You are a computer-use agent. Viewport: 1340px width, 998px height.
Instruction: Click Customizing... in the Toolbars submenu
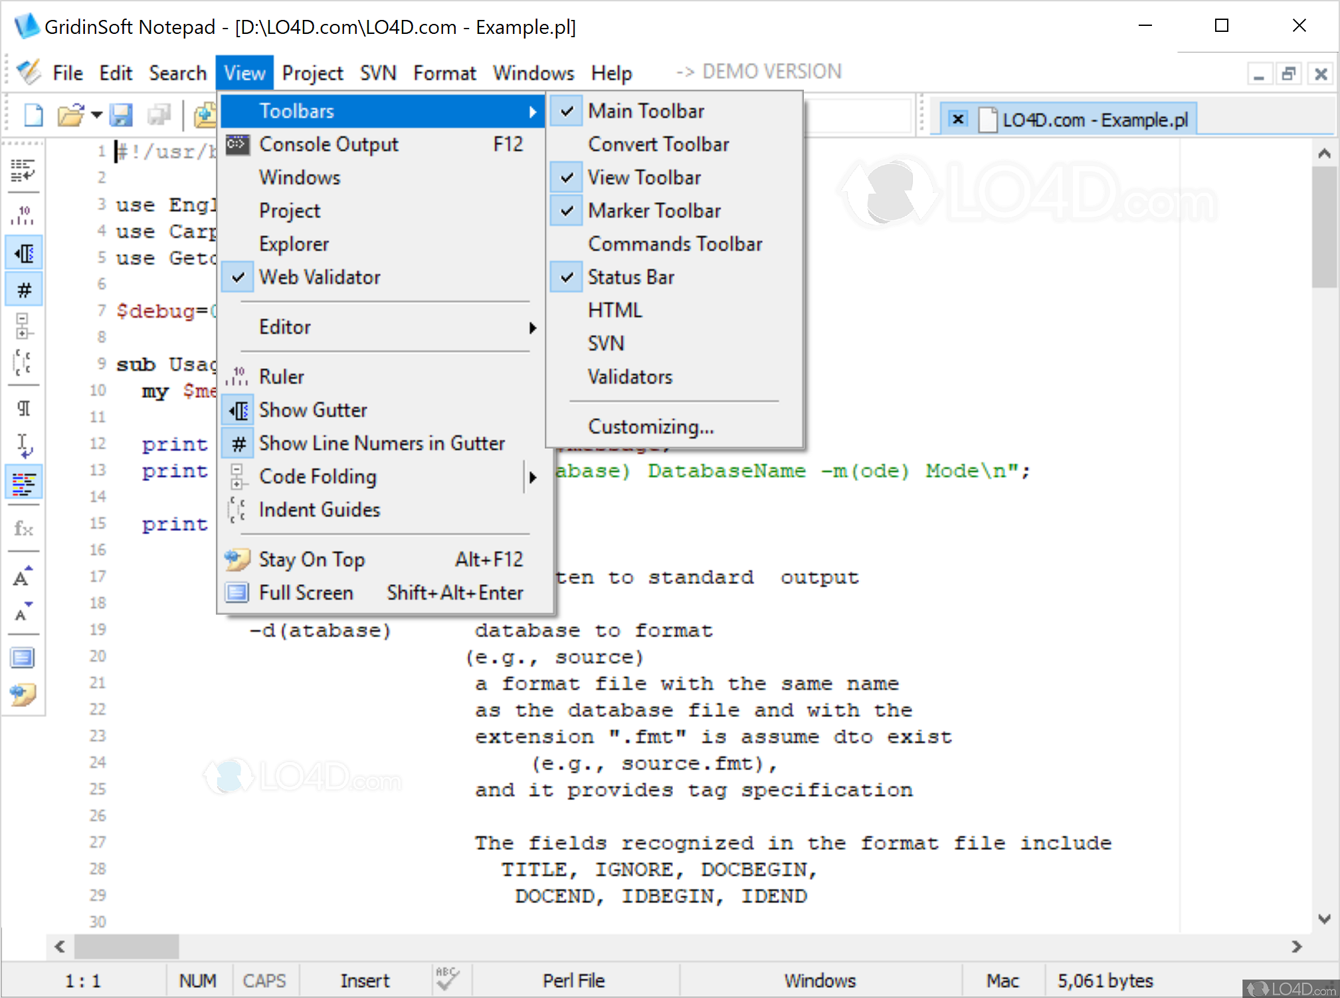pos(651,426)
